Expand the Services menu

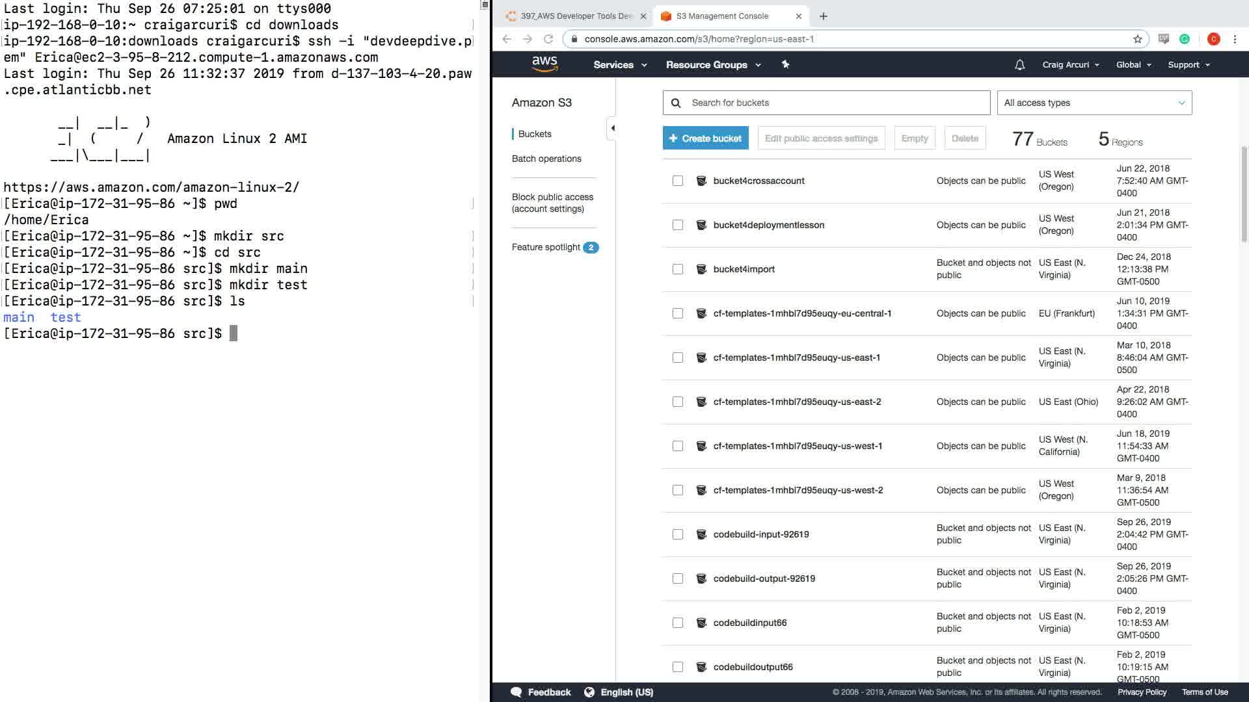click(619, 64)
